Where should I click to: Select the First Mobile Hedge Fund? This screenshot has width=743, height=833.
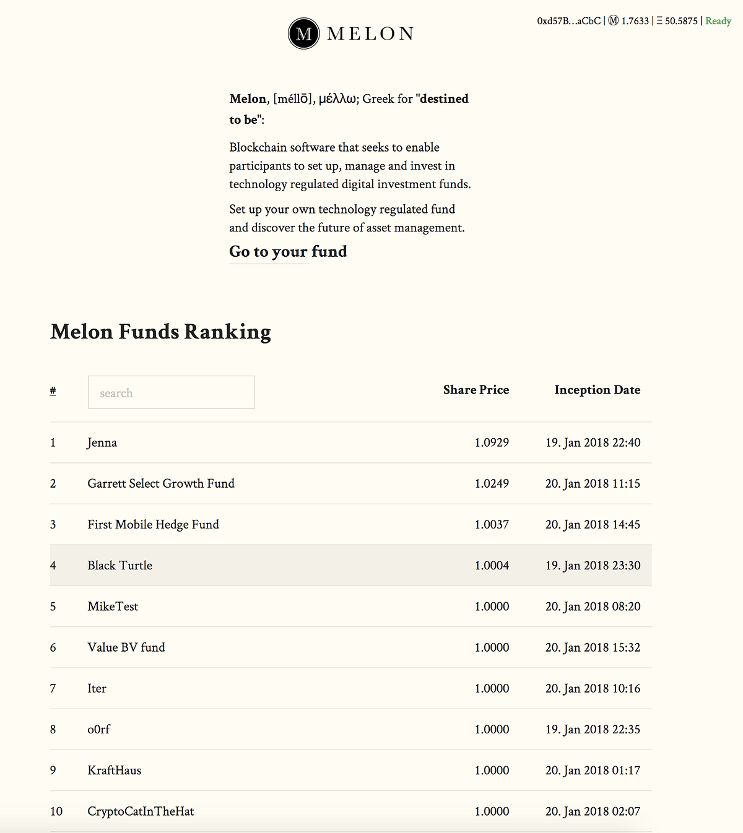tap(153, 524)
